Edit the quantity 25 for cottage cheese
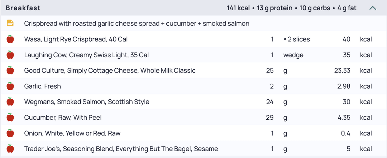 click(270, 71)
